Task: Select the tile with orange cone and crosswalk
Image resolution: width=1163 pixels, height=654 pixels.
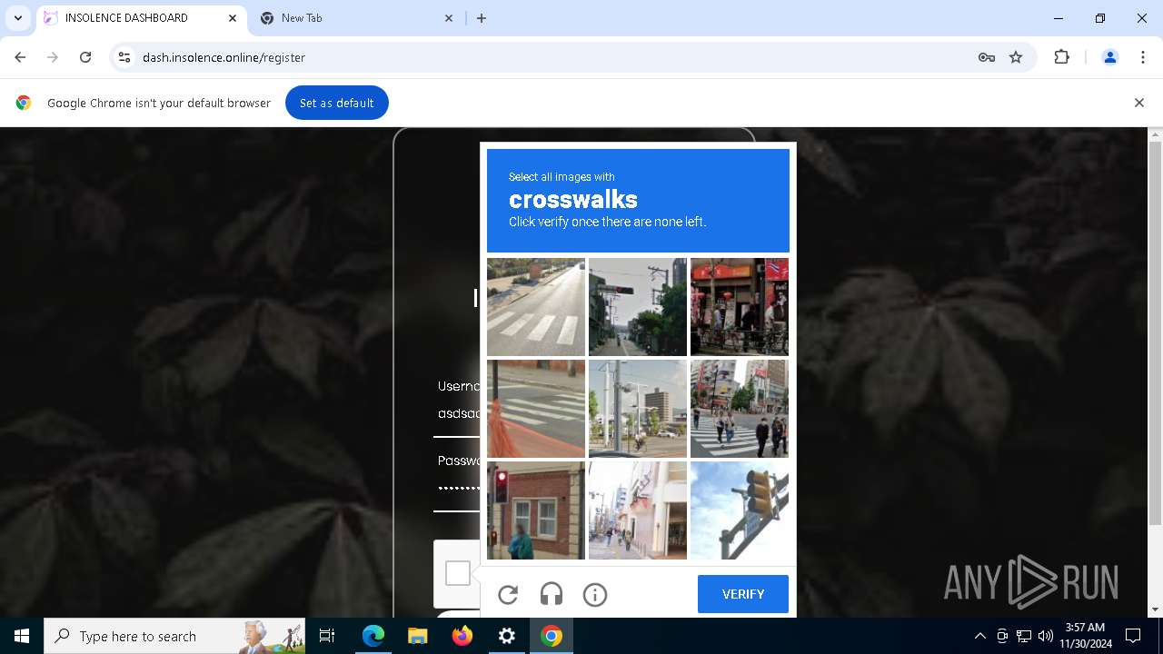Action: [536, 409]
